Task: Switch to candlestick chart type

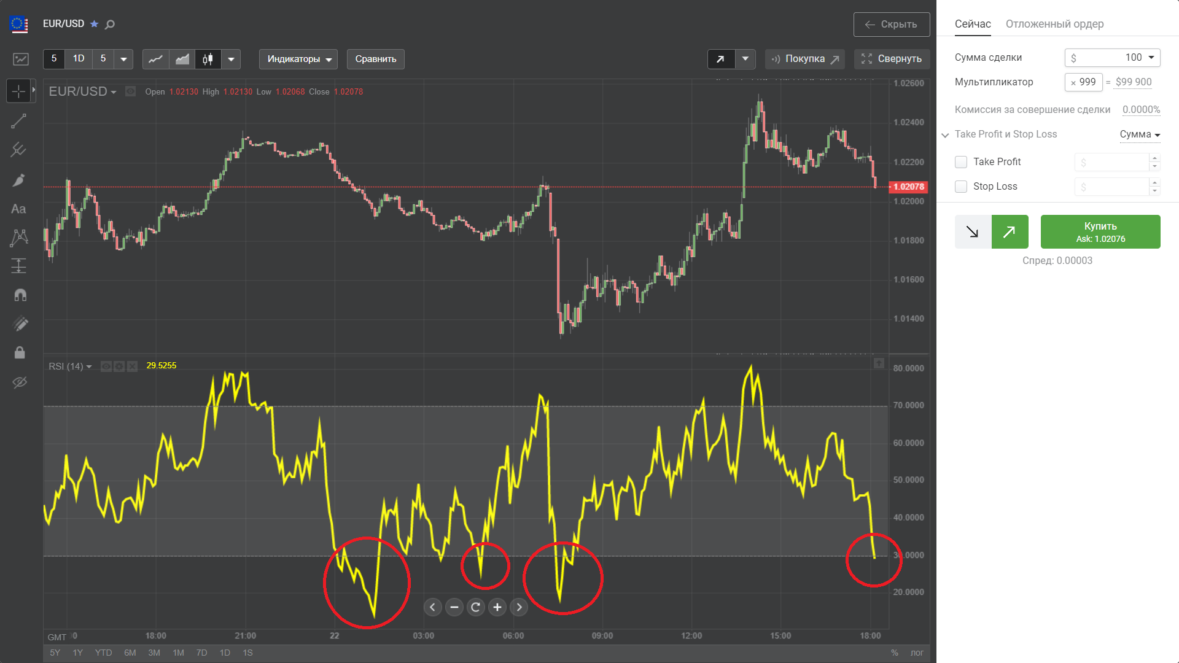Action: click(x=208, y=59)
